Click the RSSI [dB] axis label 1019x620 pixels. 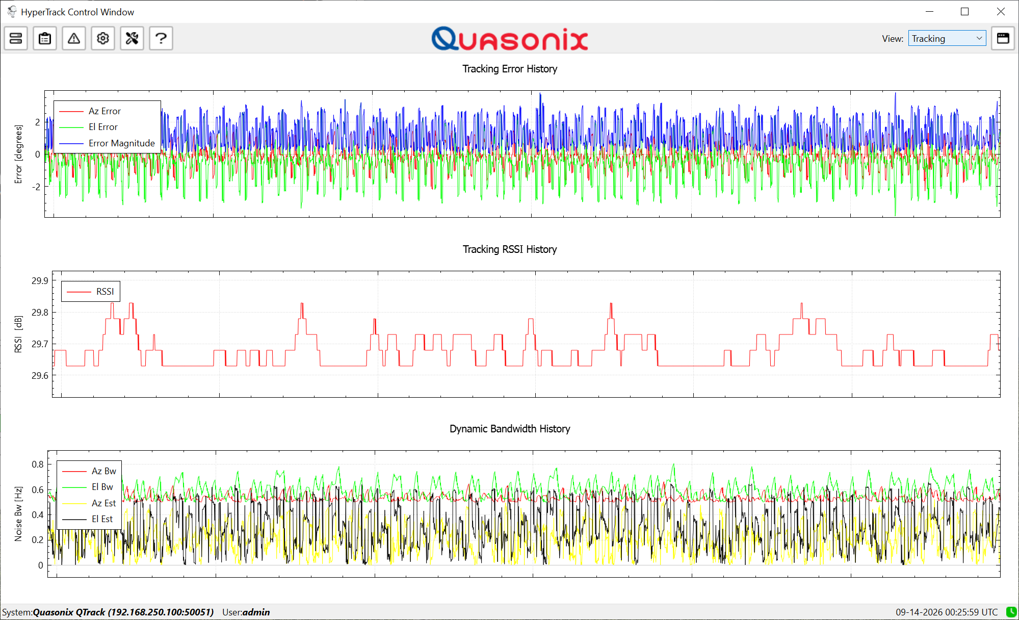pos(18,334)
